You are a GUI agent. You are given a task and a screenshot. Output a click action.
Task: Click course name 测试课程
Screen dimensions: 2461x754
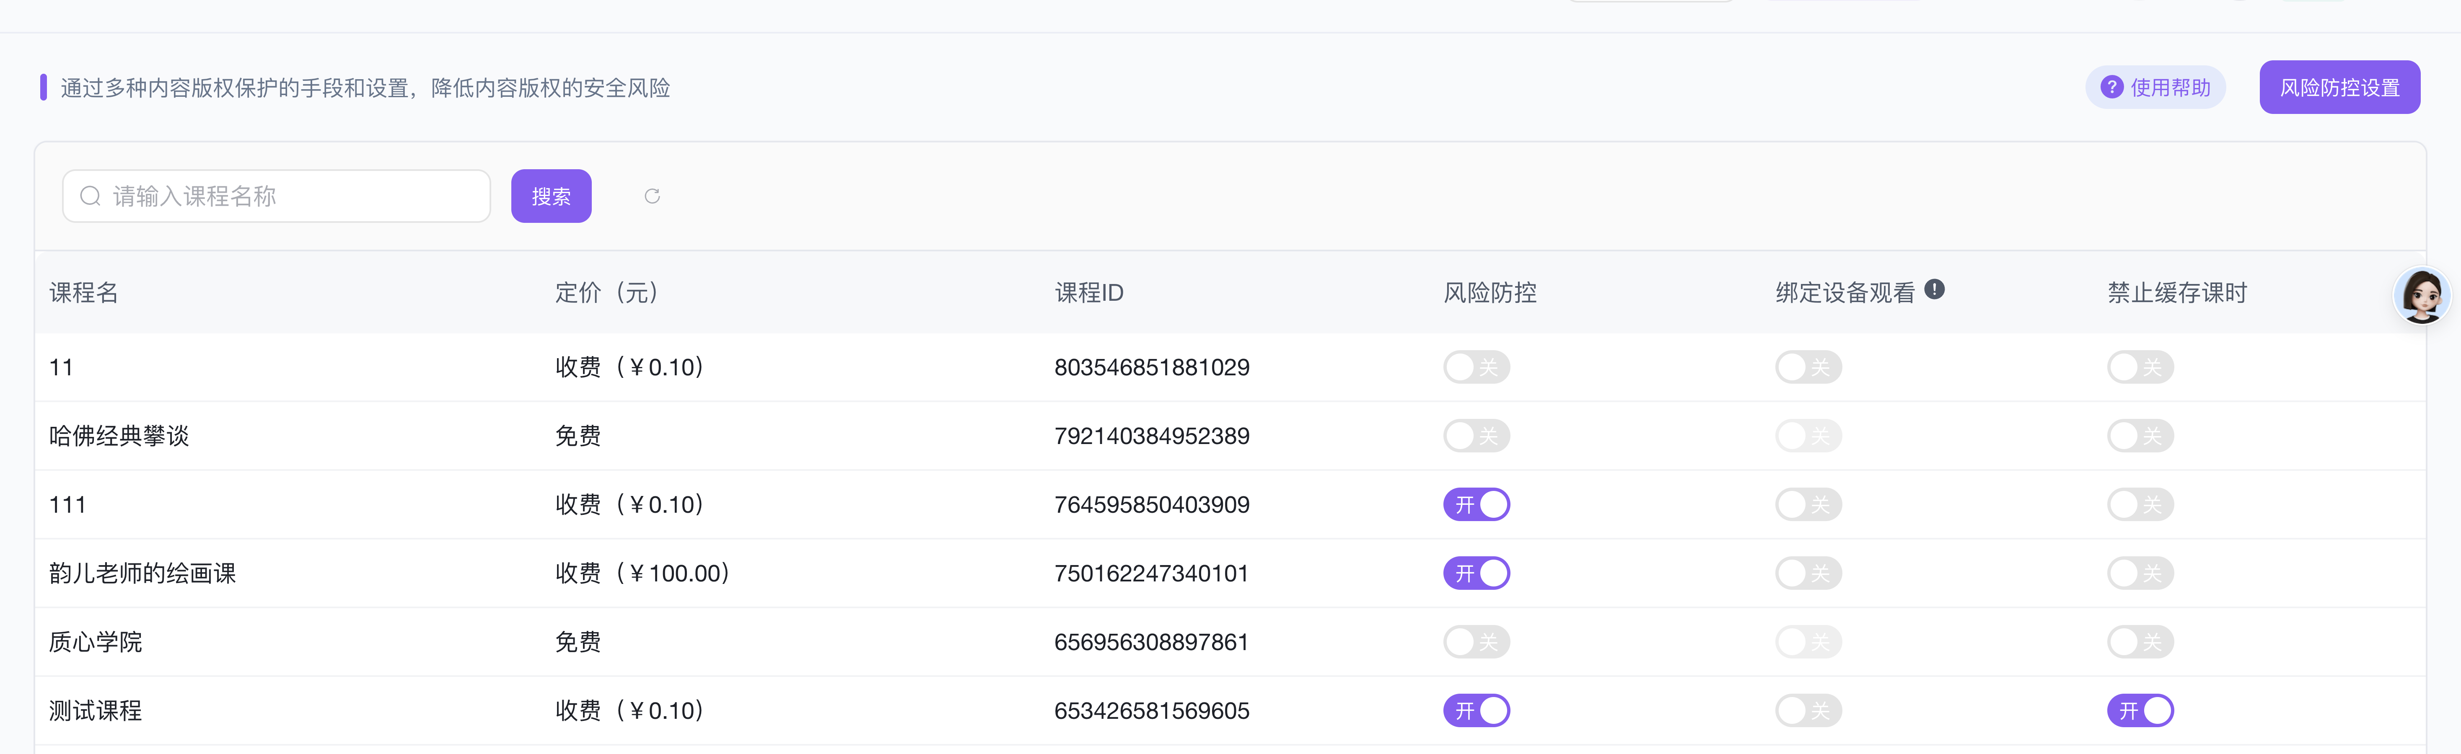point(96,711)
